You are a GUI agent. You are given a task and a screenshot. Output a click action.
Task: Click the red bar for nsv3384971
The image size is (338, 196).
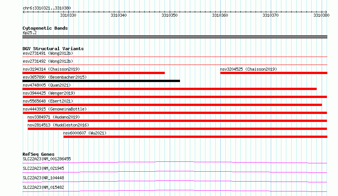click(177, 121)
